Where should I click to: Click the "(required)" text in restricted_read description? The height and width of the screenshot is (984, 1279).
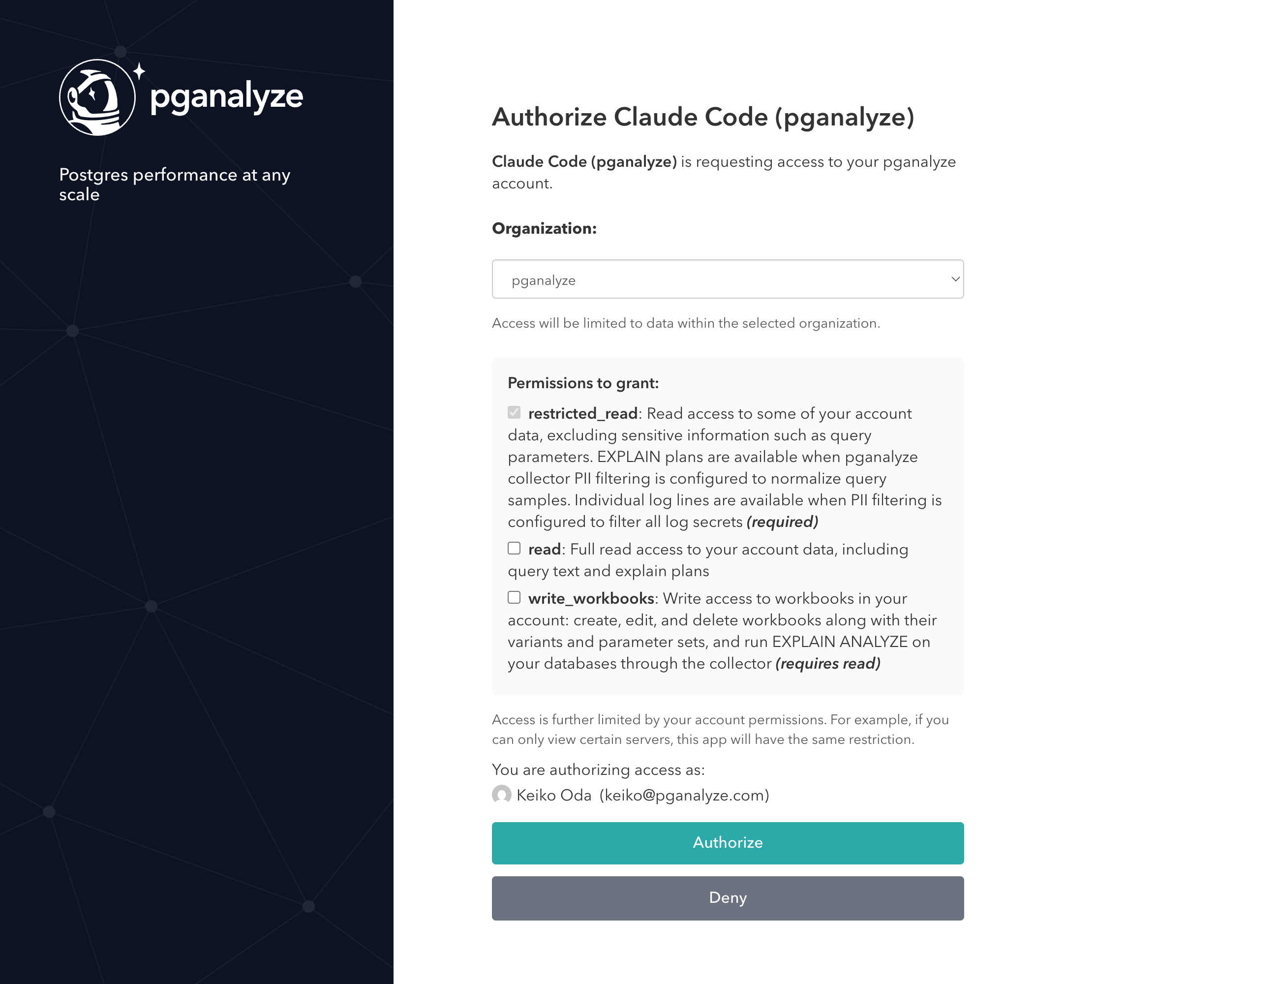coord(782,522)
